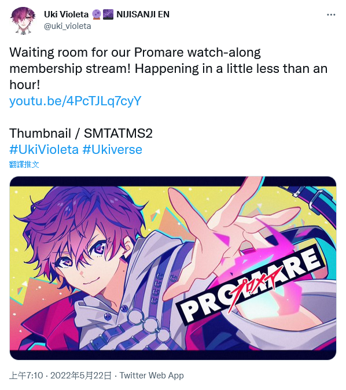Click 翻譯推文 to translate the tweet
Viewport: 346px width, 390px height.
[24, 164]
